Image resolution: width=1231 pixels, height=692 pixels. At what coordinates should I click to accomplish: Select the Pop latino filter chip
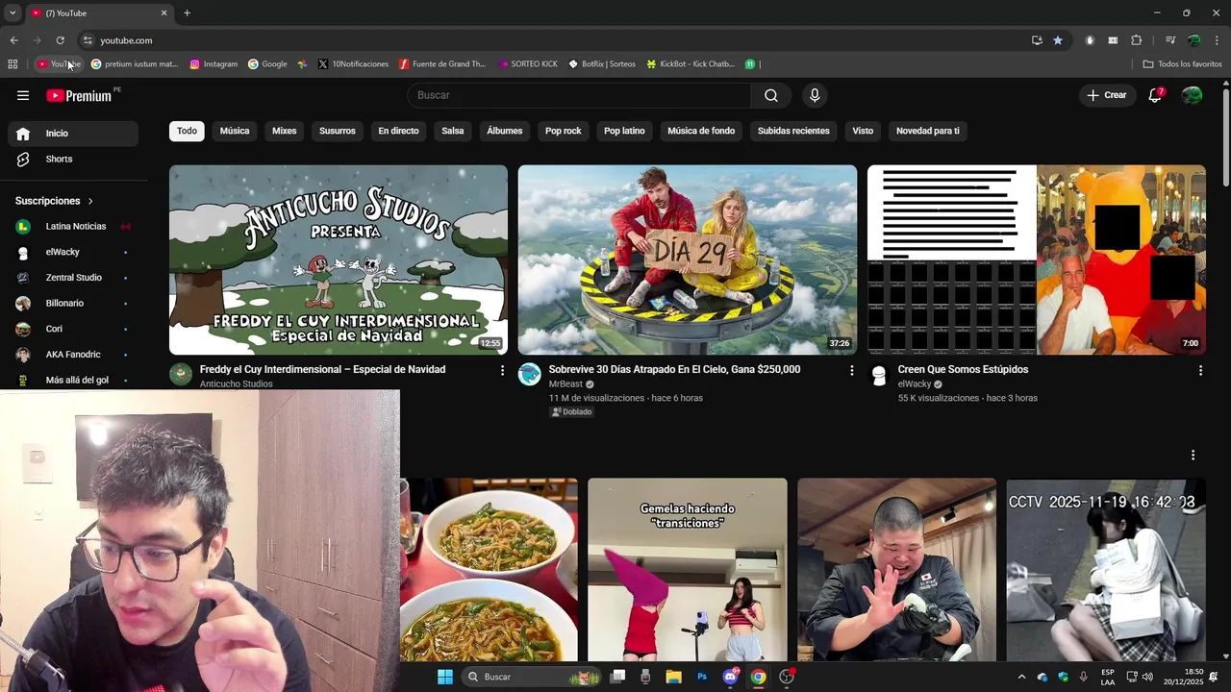(x=624, y=131)
